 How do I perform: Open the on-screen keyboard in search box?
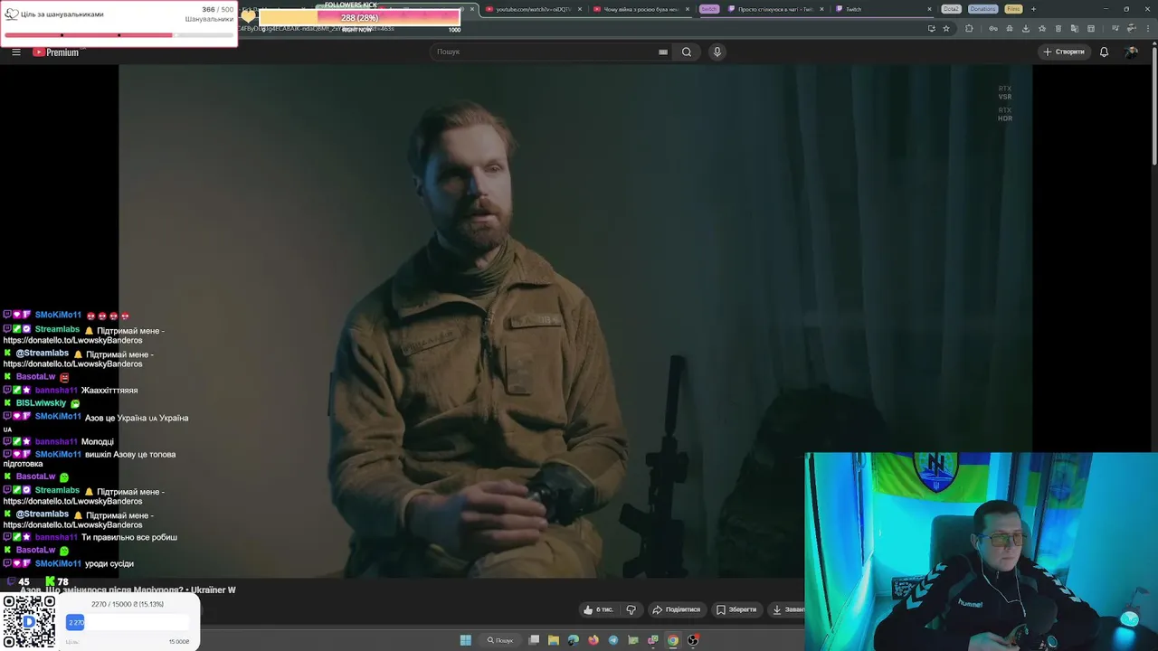click(x=663, y=52)
